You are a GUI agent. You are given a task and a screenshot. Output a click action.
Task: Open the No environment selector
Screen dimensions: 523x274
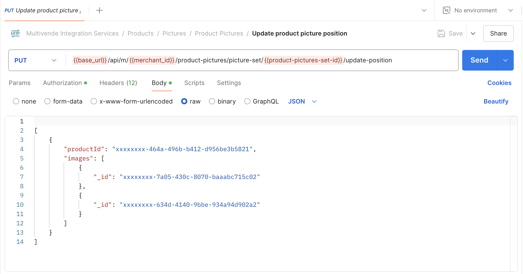pyautogui.click(x=478, y=10)
